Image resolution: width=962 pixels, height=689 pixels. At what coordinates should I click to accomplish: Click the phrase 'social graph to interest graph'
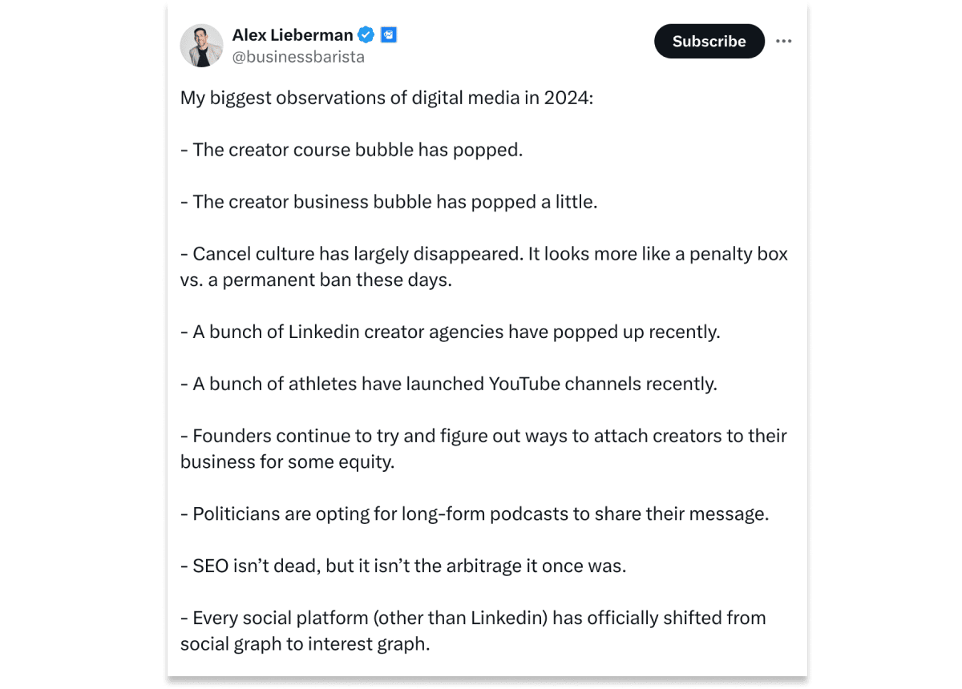(305, 643)
